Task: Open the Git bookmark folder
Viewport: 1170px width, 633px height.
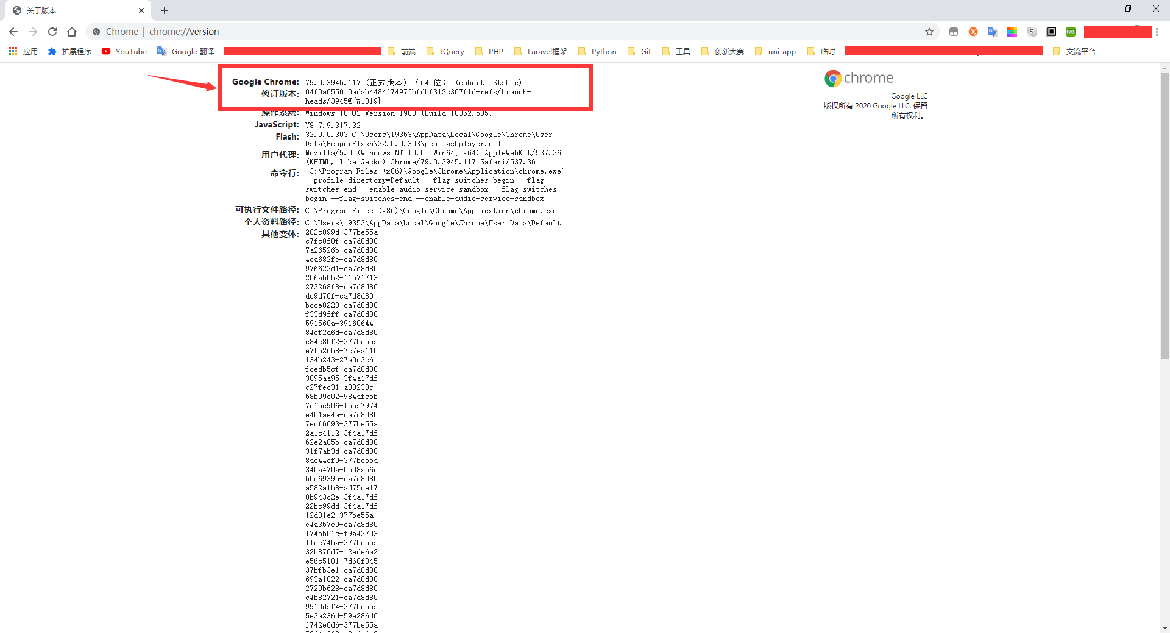Action: coord(639,51)
